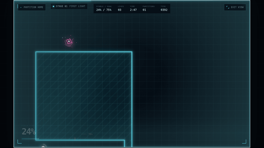Click the exit fullscreen bracket icon
This screenshot has height=148, width=264.
[228, 7]
